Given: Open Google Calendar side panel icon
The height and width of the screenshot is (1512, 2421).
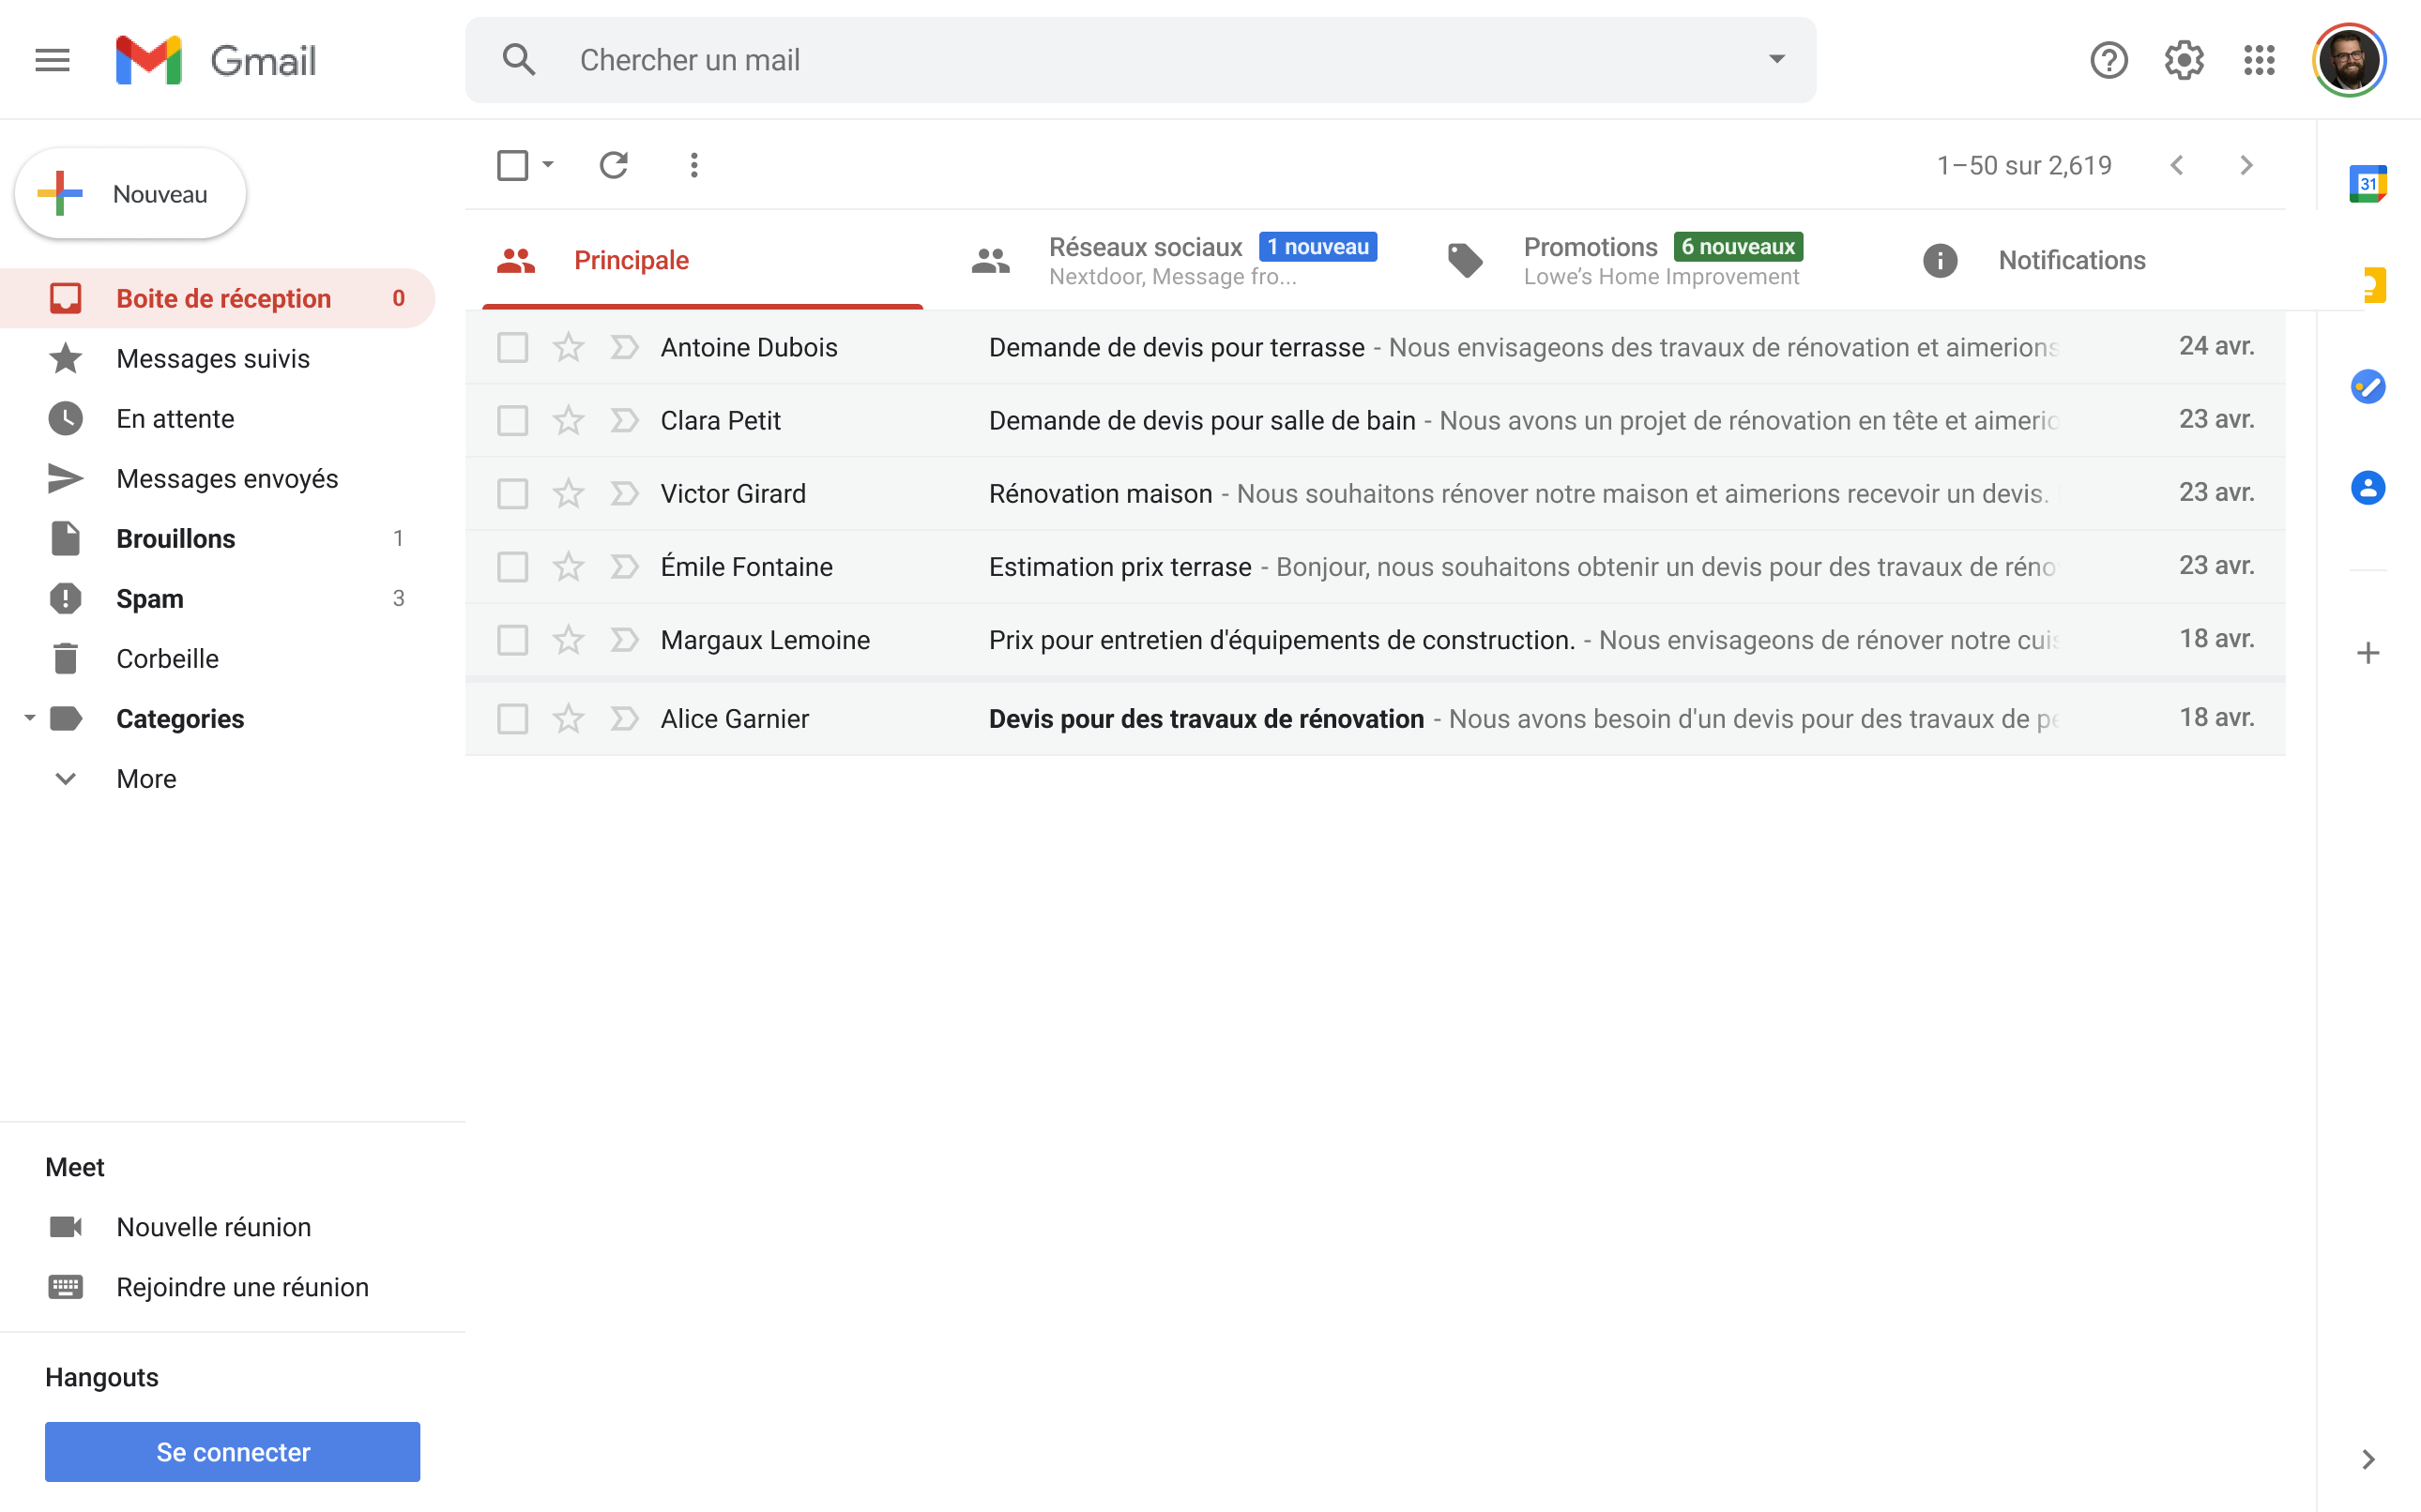Looking at the screenshot, I should coord(2367,184).
